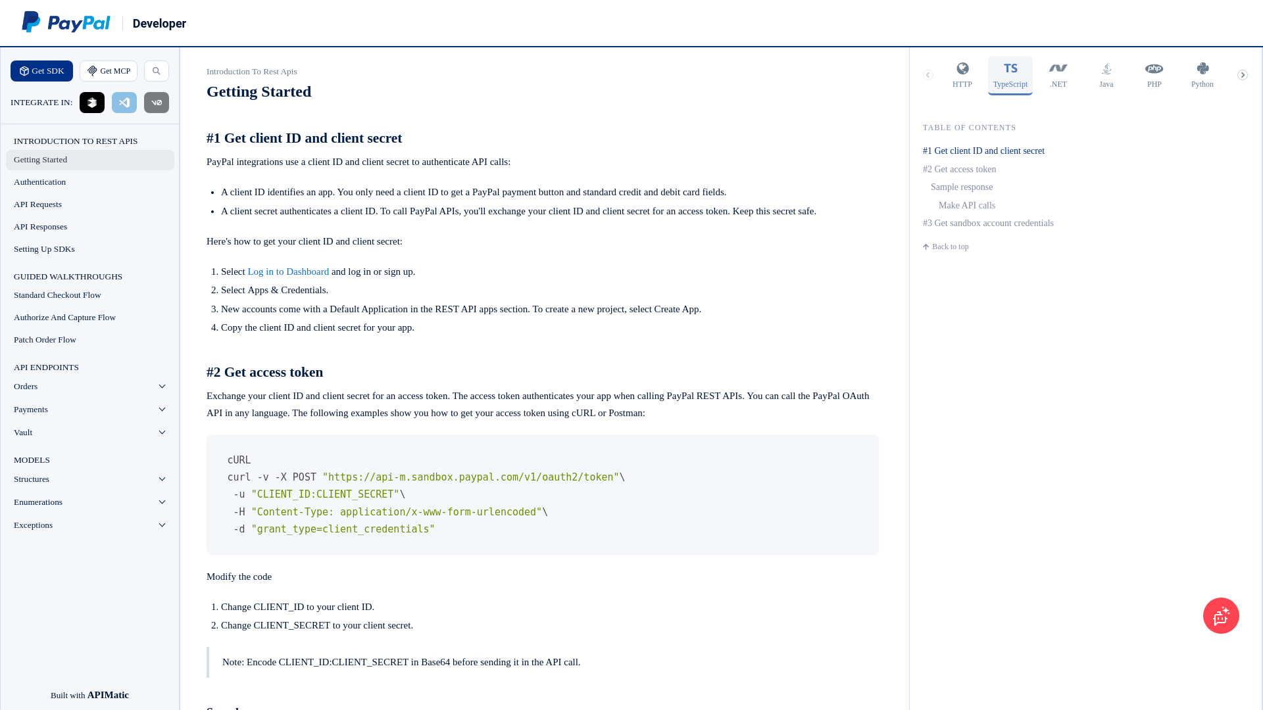Click Back to top link
Viewport: 1263px width, 710px height.
946,247
